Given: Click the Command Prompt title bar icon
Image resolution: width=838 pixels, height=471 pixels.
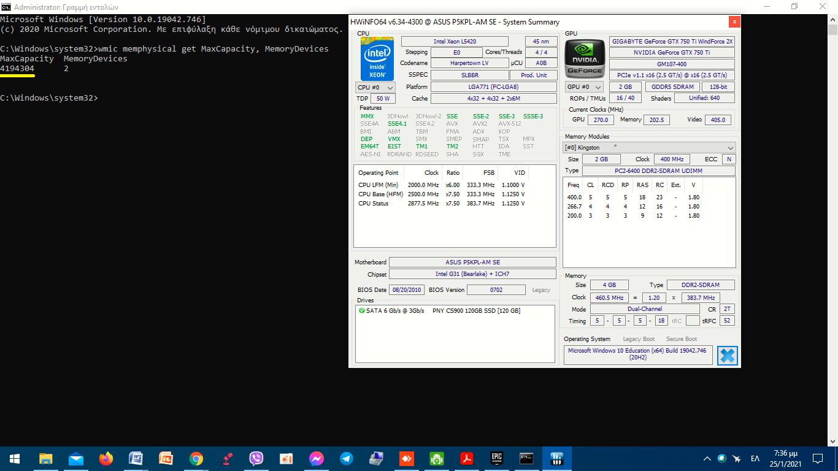Looking at the screenshot, I should (6, 7).
